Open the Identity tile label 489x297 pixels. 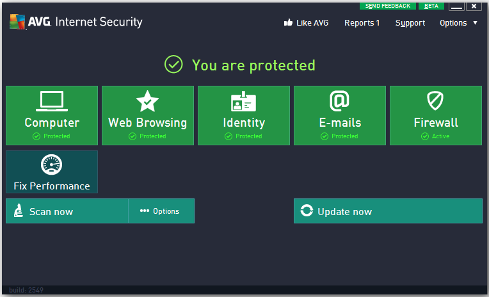tap(244, 123)
